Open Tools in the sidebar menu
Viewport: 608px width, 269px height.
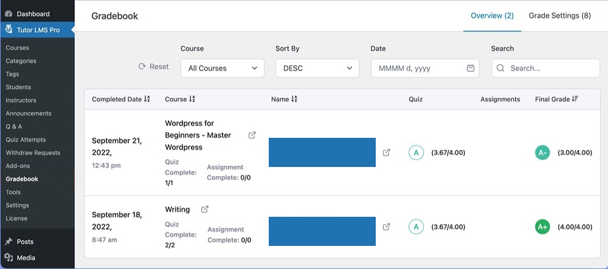point(13,192)
